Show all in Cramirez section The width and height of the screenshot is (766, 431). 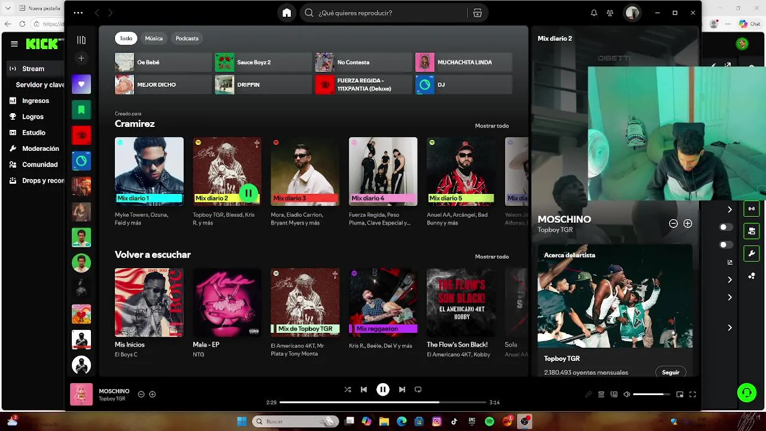point(492,126)
